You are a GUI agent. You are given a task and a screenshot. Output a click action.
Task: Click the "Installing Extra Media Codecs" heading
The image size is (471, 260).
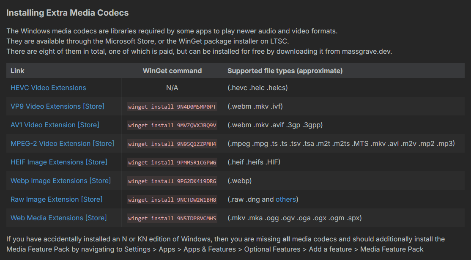click(68, 13)
